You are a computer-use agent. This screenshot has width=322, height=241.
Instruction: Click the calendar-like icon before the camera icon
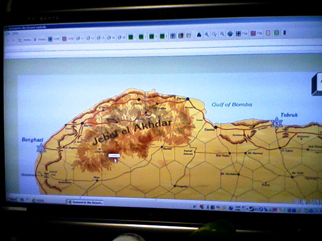(188, 36)
